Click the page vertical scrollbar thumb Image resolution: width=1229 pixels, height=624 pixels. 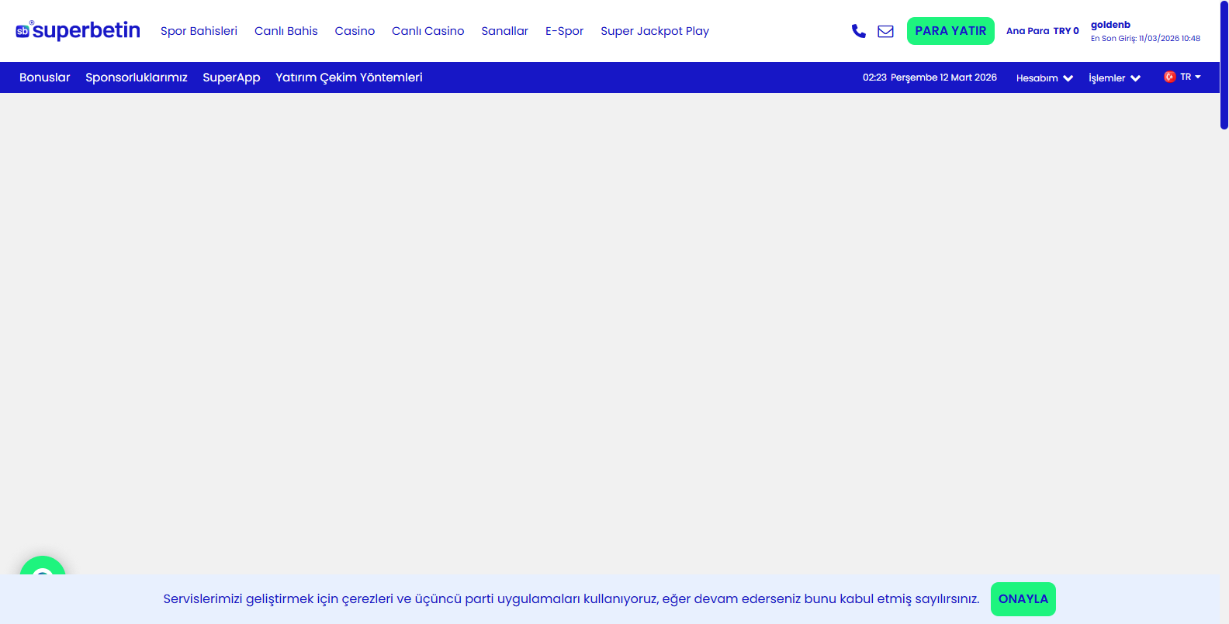pyautogui.click(x=1224, y=64)
